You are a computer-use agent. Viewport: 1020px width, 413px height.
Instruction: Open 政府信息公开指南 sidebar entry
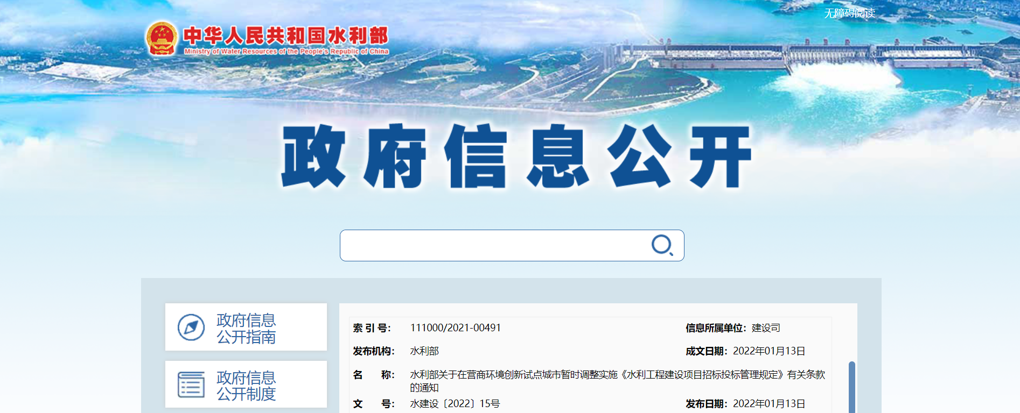click(x=246, y=328)
